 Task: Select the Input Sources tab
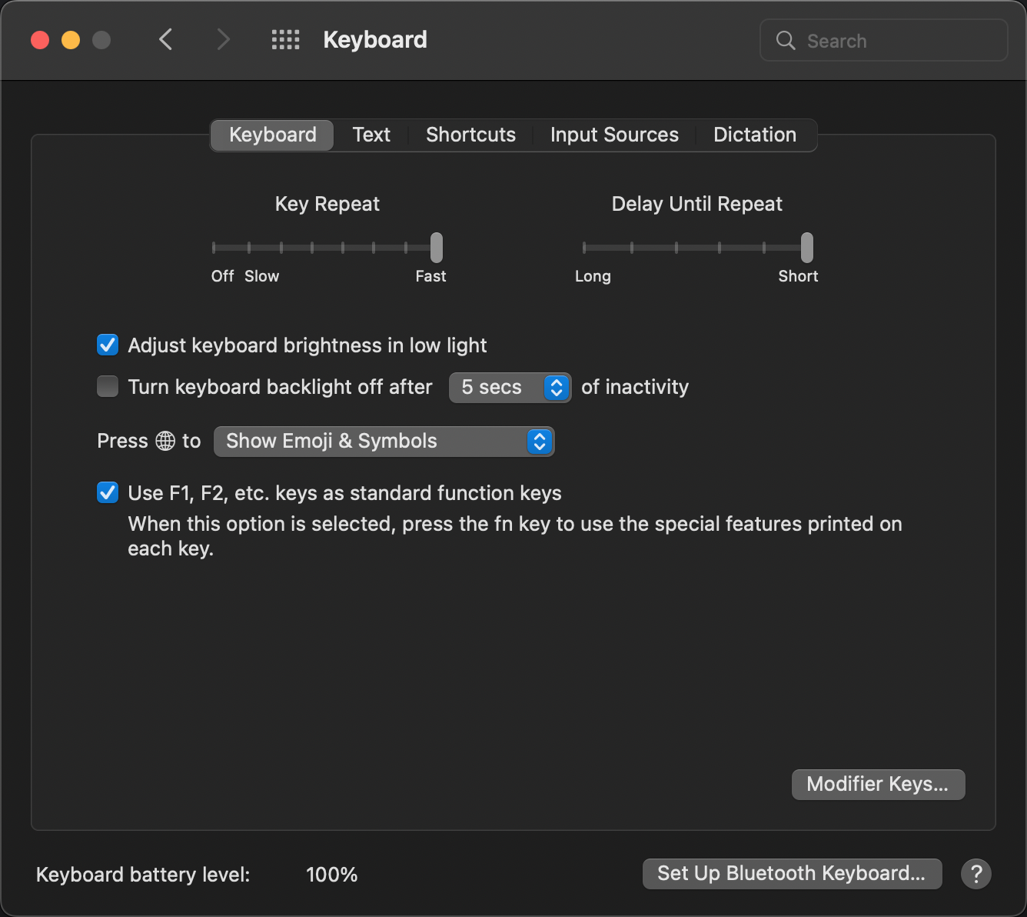(x=614, y=135)
